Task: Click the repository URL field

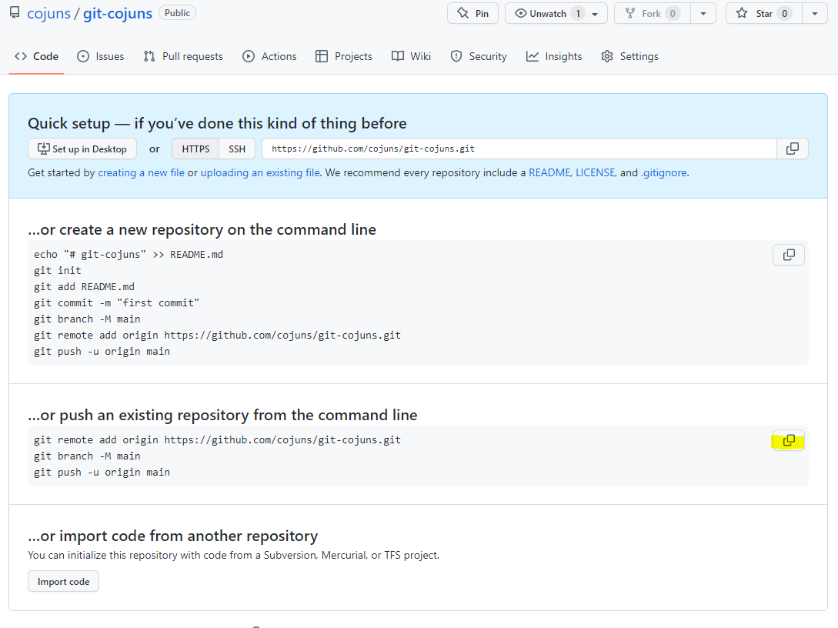Action: click(519, 149)
